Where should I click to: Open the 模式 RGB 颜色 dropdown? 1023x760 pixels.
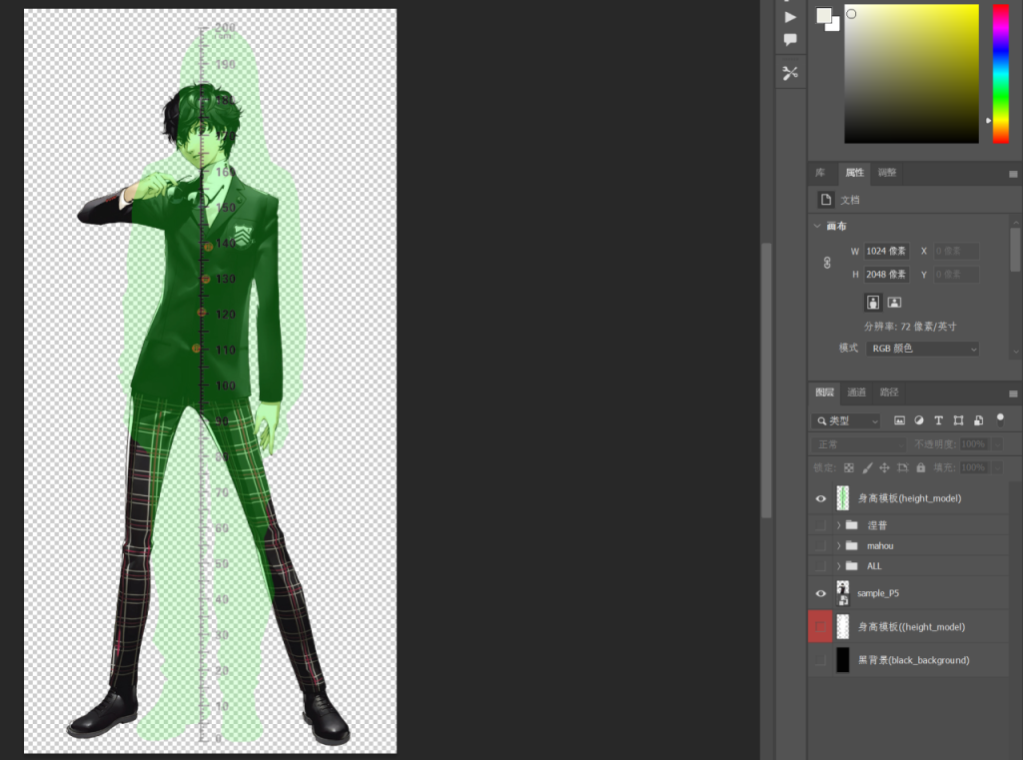(922, 349)
